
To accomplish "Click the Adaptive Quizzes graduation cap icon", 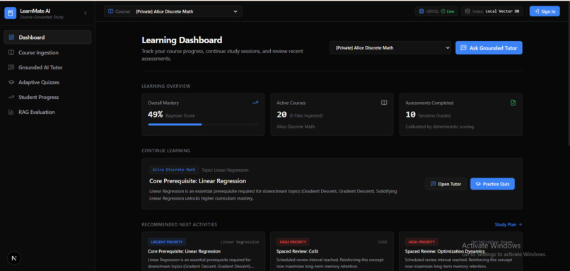I will 11,82.
